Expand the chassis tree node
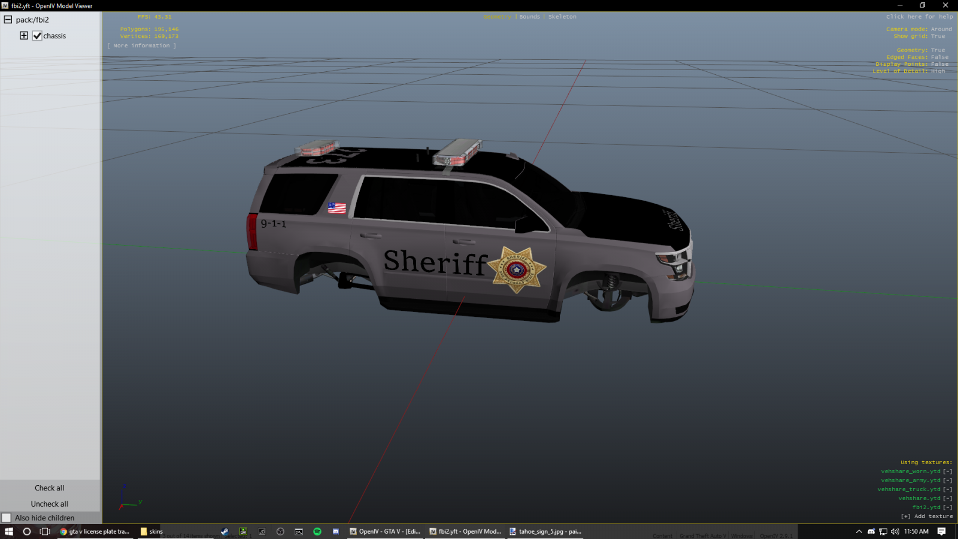 (x=24, y=36)
